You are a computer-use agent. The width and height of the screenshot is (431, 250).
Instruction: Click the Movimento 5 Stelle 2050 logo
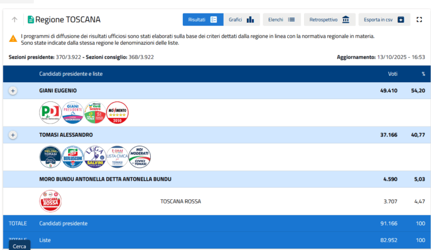tap(117, 112)
